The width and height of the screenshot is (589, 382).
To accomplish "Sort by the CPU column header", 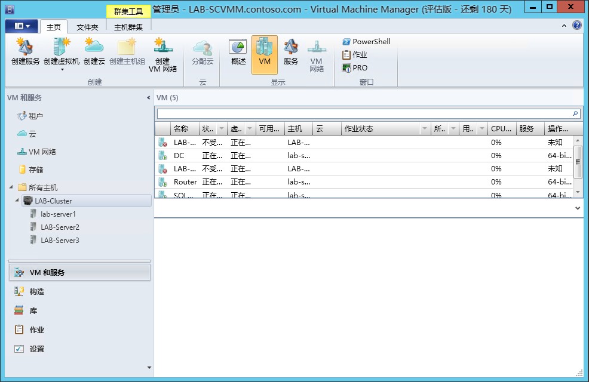I will tap(502, 129).
